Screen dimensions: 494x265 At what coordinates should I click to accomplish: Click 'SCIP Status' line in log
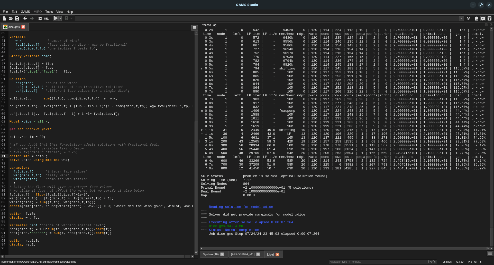click(264, 176)
